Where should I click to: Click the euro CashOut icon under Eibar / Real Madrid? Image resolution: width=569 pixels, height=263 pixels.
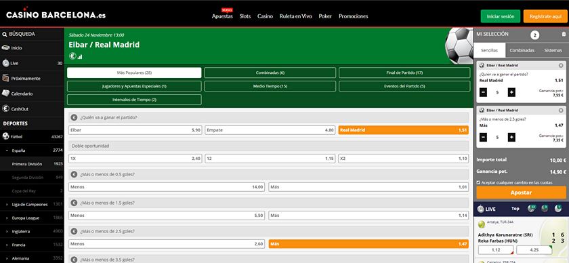click(x=72, y=56)
